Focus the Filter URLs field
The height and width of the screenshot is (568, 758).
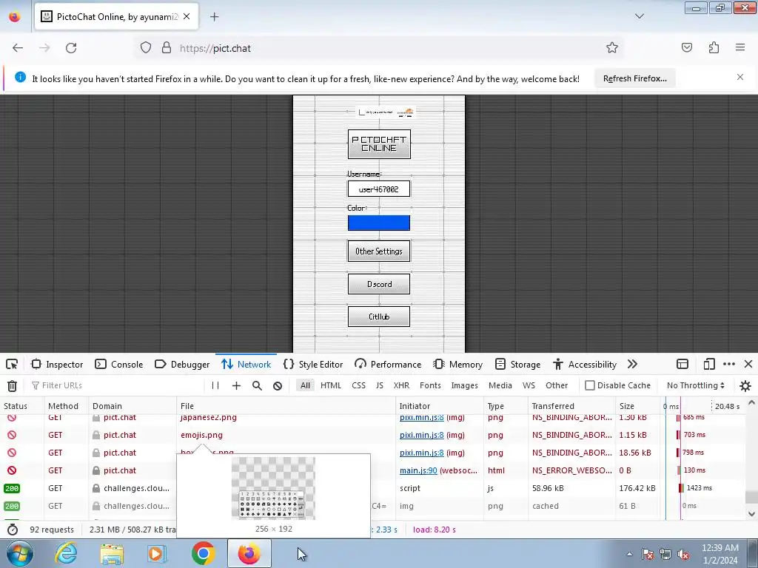coord(116,385)
